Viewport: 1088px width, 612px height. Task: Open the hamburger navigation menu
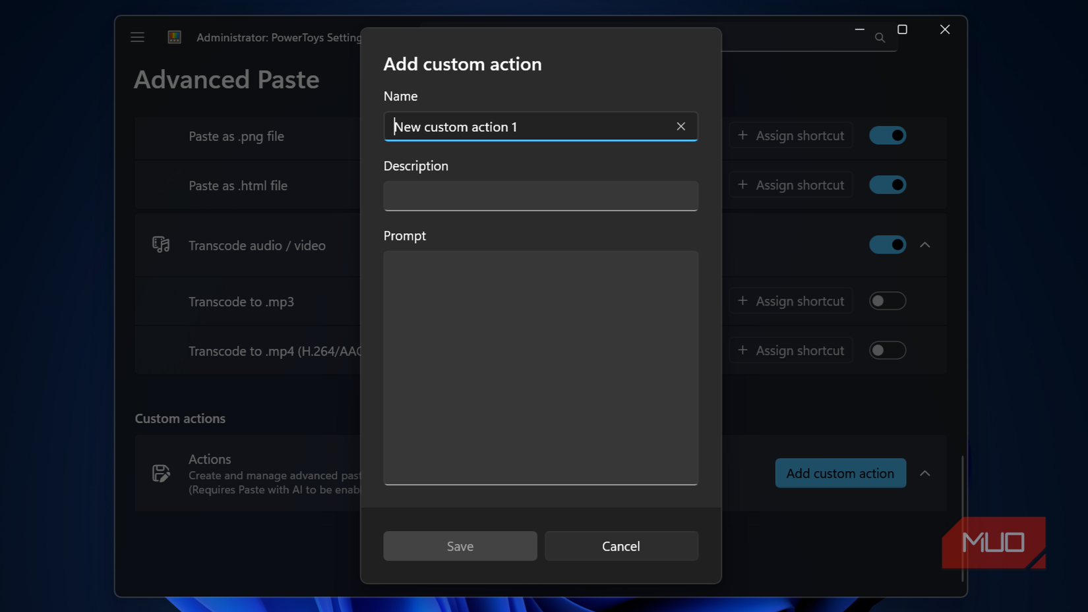tap(137, 38)
